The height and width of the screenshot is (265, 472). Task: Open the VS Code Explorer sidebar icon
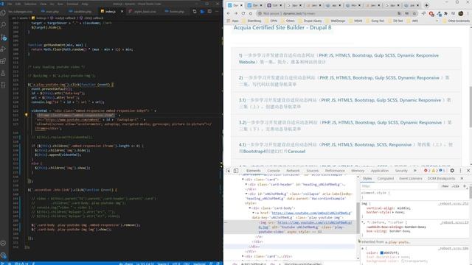pyautogui.click(x=3, y=13)
